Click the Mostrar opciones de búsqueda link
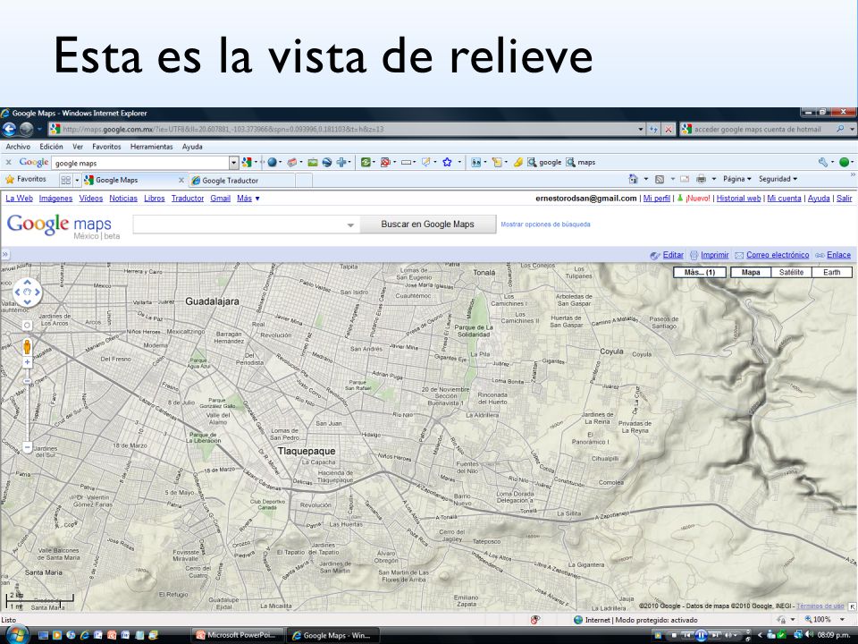The height and width of the screenshot is (644, 858). [x=545, y=224]
